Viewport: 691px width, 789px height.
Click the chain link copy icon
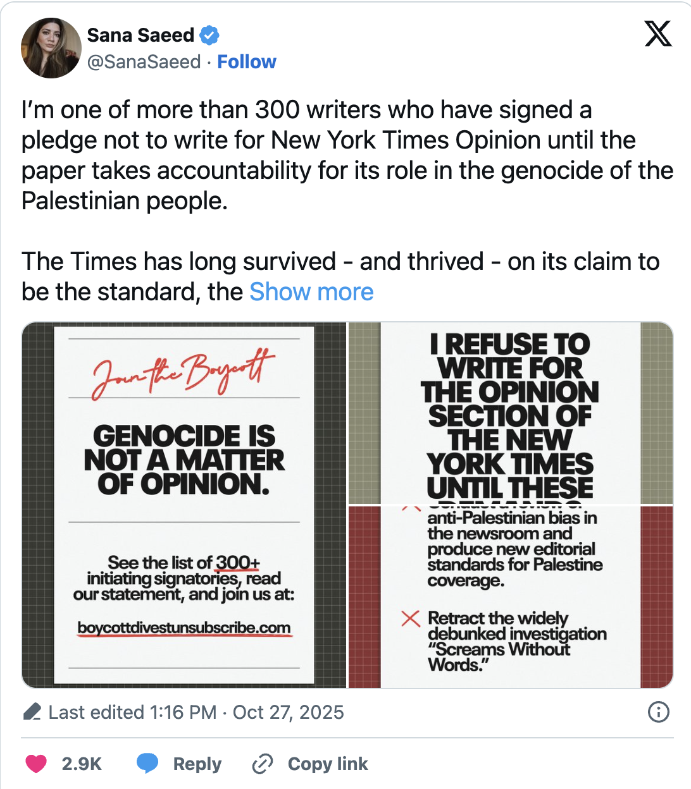click(x=262, y=764)
